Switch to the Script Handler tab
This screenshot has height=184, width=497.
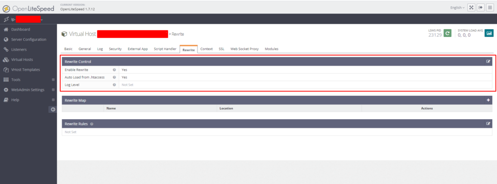pyautogui.click(x=165, y=49)
